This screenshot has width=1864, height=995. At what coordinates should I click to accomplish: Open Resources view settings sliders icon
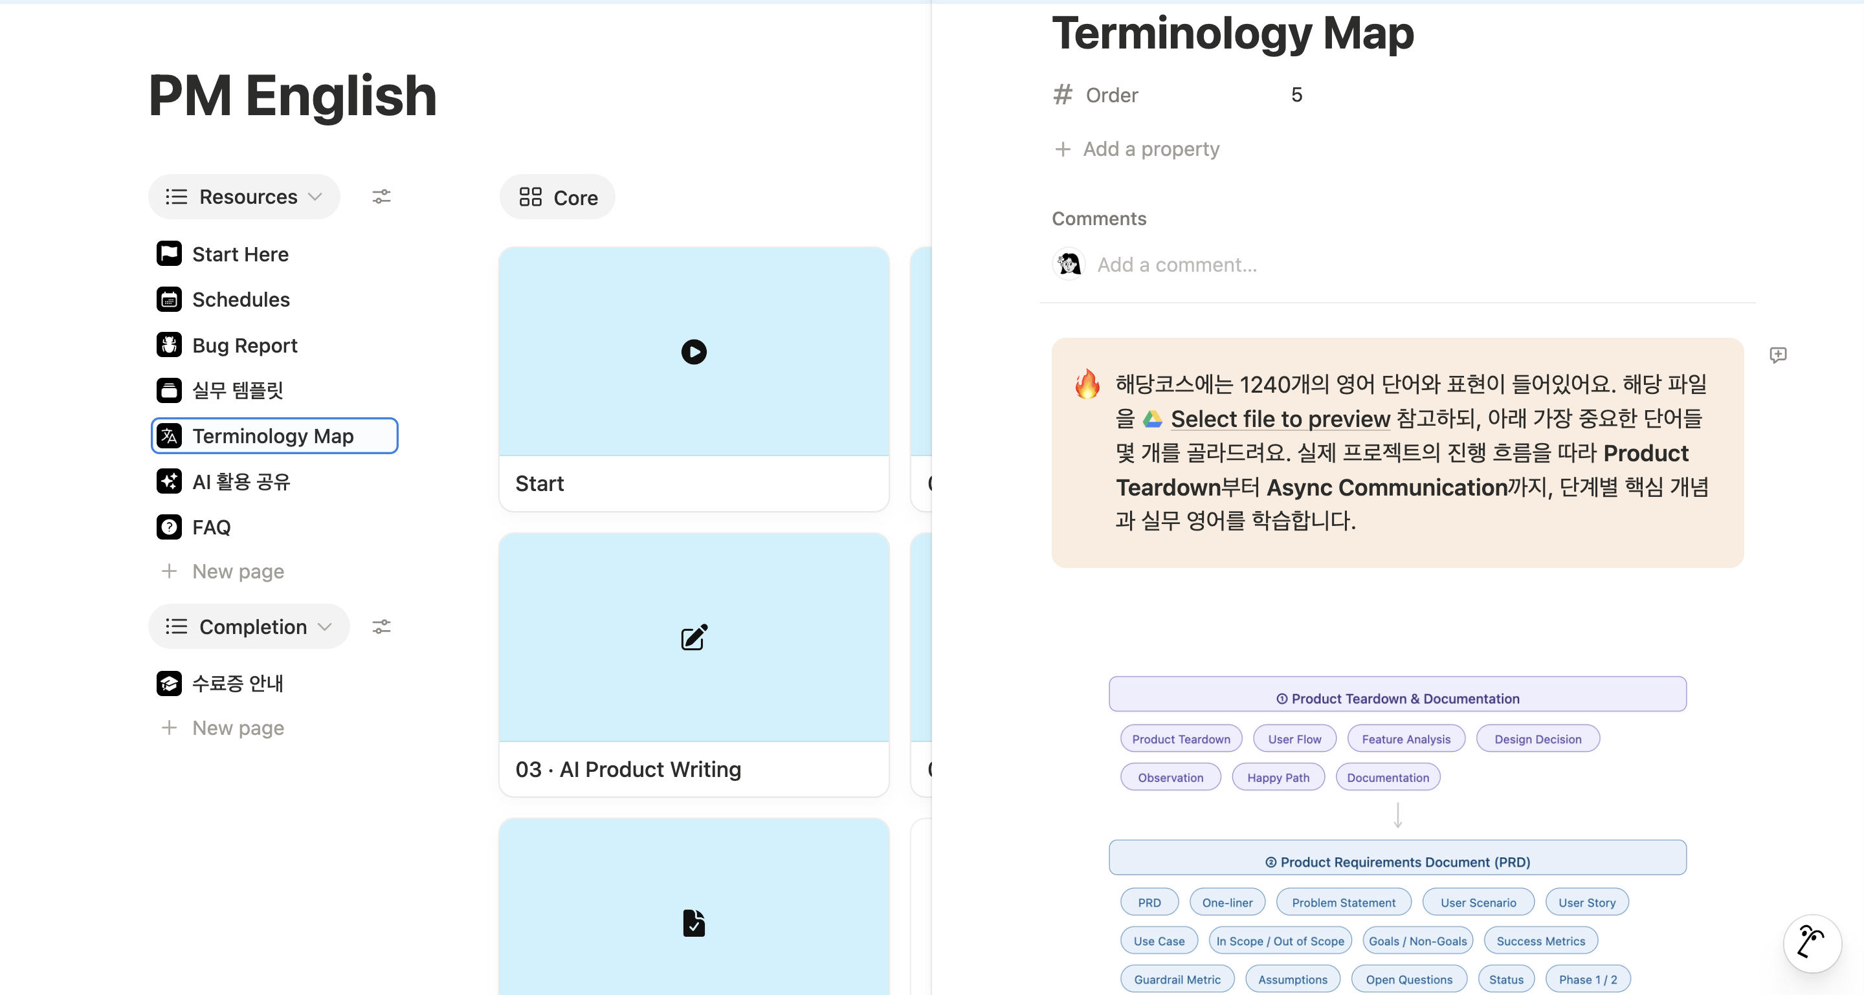pos(381,197)
